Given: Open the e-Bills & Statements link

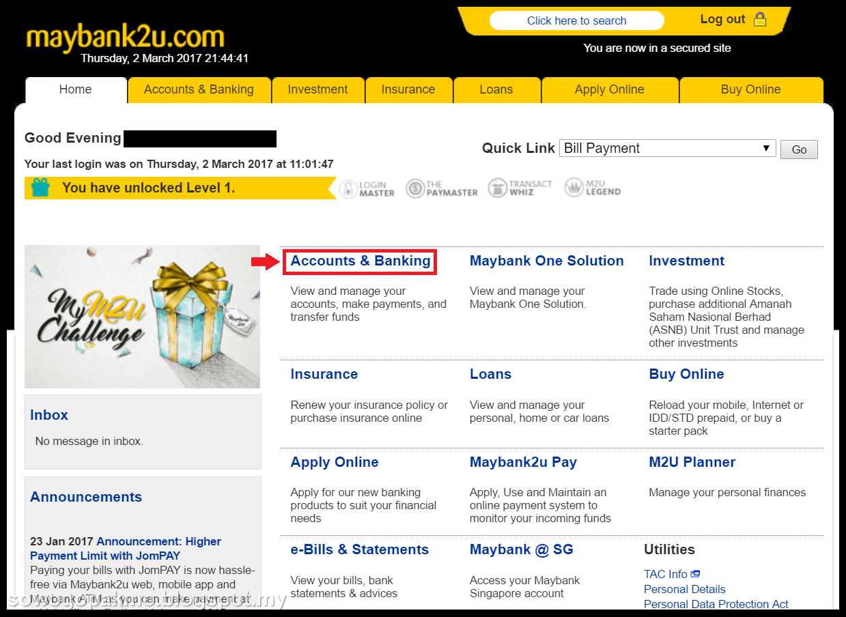Looking at the screenshot, I should click(x=359, y=549).
